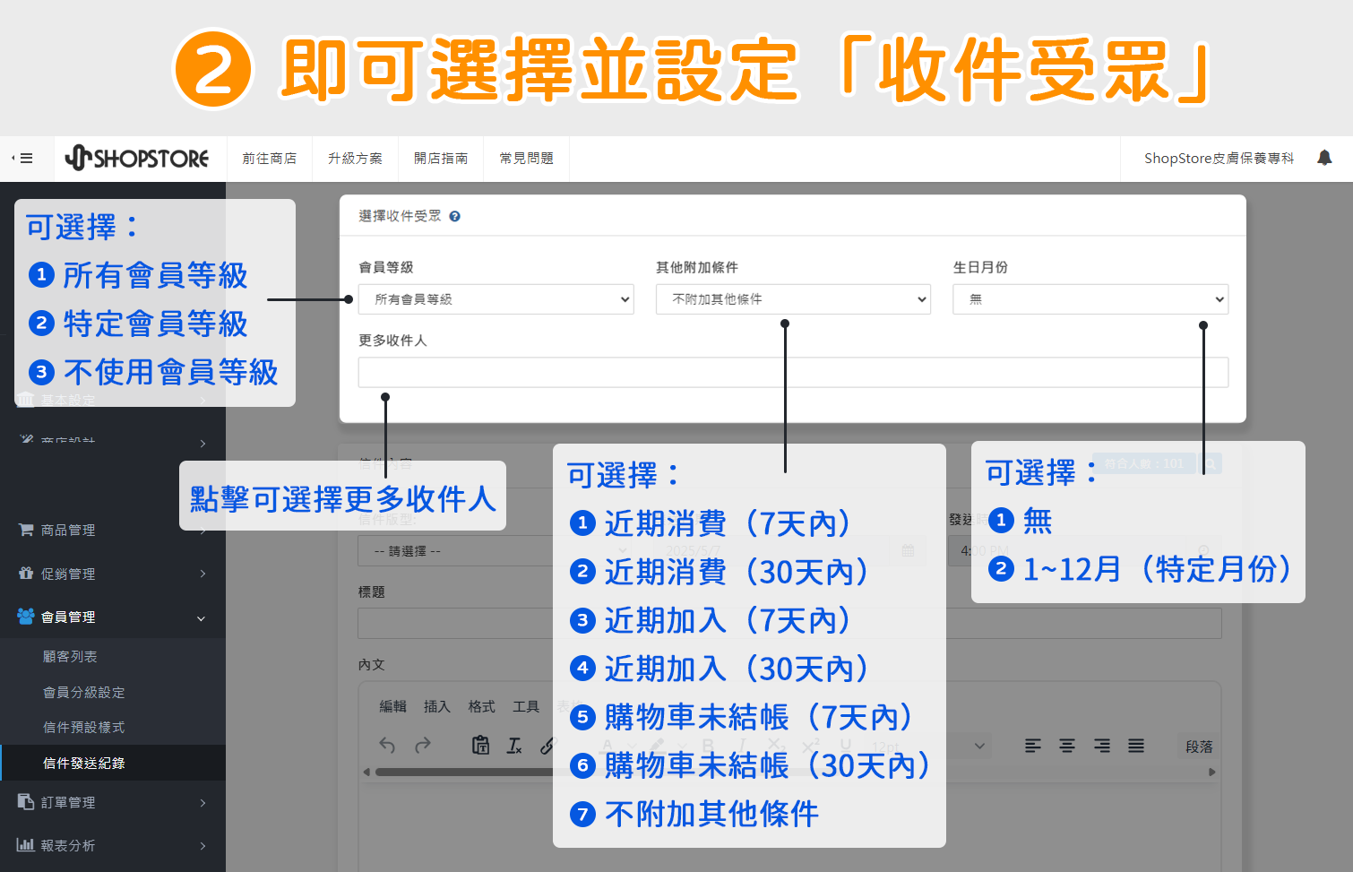Open the 會員等級 dropdown
Screen dimensions: 1353x872
point(496,299)
